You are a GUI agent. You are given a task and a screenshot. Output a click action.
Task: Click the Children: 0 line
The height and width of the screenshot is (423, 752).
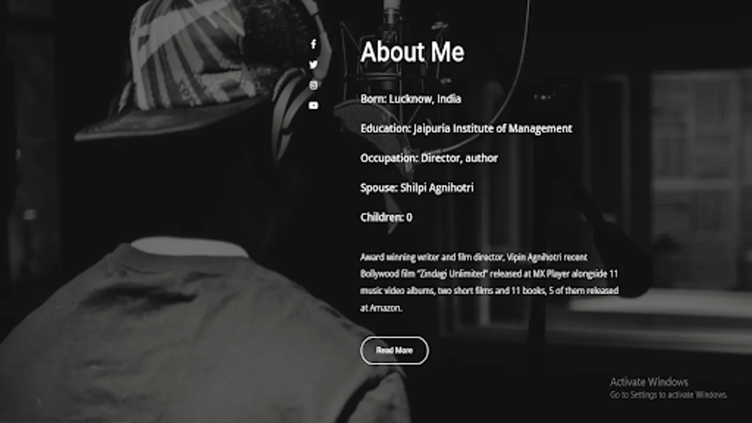click(386, 217)
